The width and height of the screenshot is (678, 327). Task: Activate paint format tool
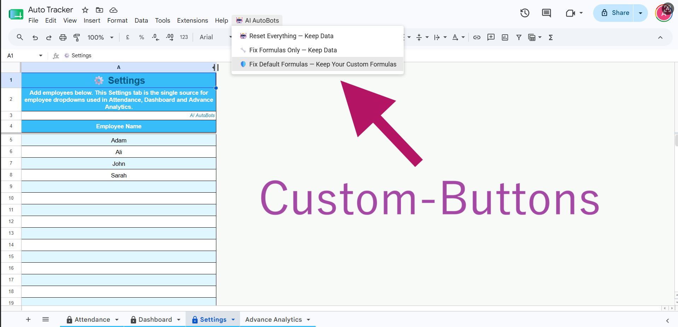pyautogui.click(x=77, y=37)
